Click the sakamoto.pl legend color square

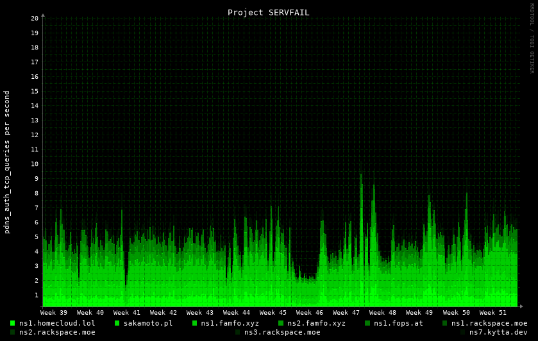point(117,323)
